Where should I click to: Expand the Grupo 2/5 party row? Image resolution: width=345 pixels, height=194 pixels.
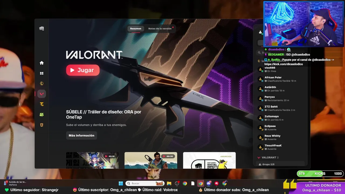tap(280, 164)
